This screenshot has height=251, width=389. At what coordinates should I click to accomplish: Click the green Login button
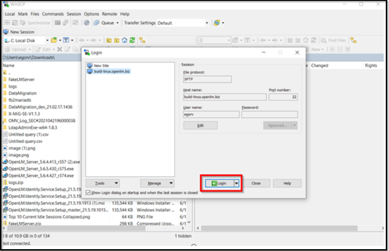click(x=220, y=183)
